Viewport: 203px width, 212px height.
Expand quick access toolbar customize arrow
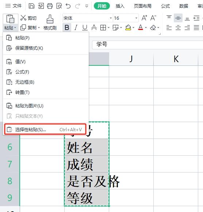coord(87,6)
